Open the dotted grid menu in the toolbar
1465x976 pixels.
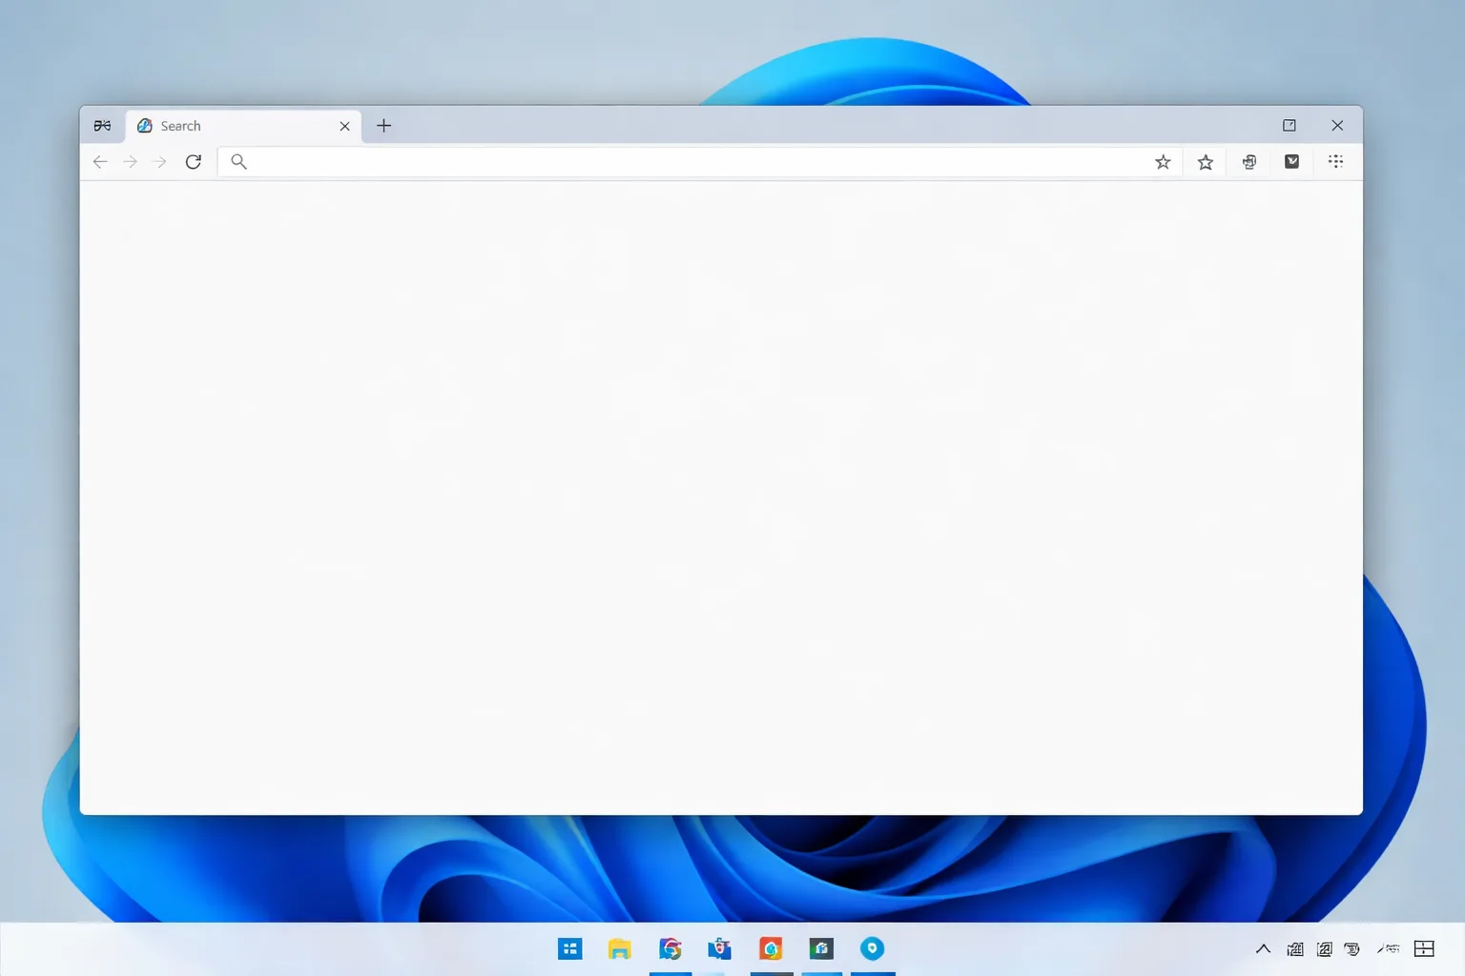click(1335, 162)
